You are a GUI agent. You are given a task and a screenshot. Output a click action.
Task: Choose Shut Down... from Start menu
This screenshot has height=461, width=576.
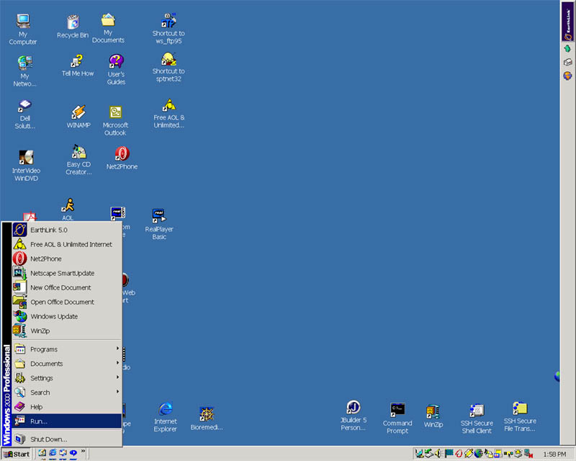67,439
